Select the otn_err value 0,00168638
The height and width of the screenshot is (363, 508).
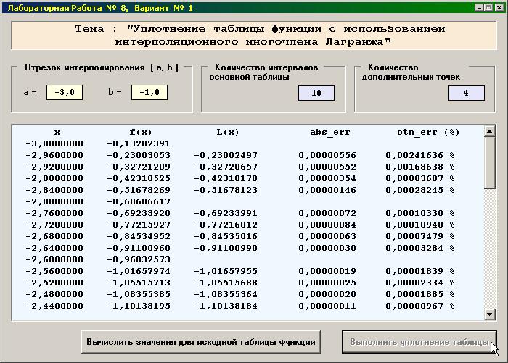point(414,167)
